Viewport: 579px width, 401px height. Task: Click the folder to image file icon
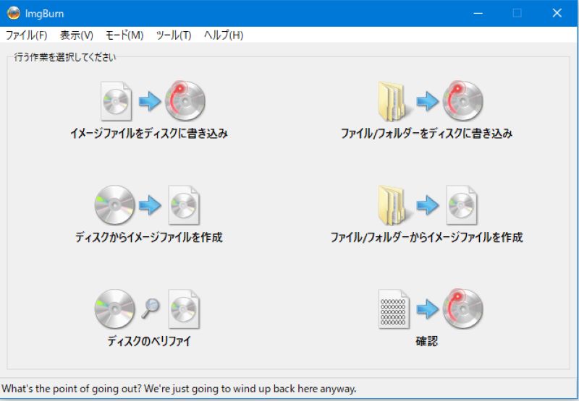pyautogui.click(x=427, y=205)
